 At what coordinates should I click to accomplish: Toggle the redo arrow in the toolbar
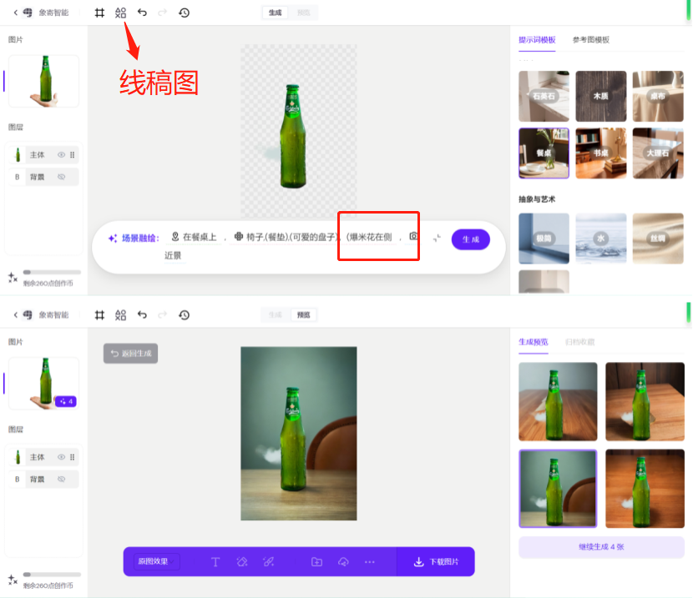[161, 12]
